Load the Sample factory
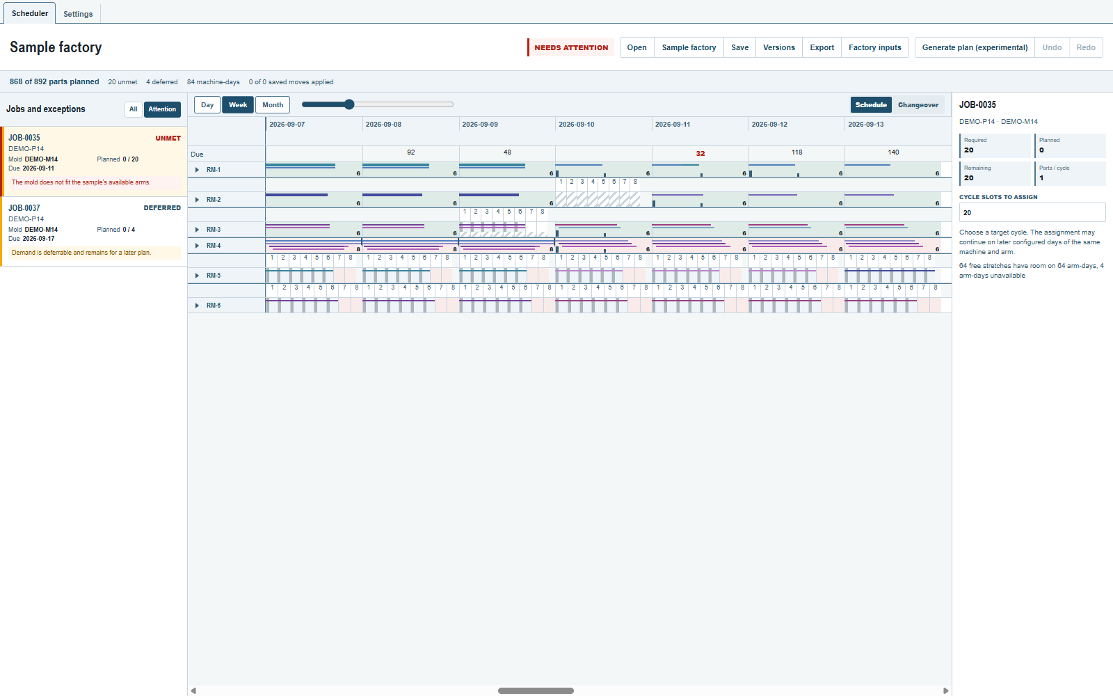The height and width of the screenshot is (696, 1113). [689, 47]
